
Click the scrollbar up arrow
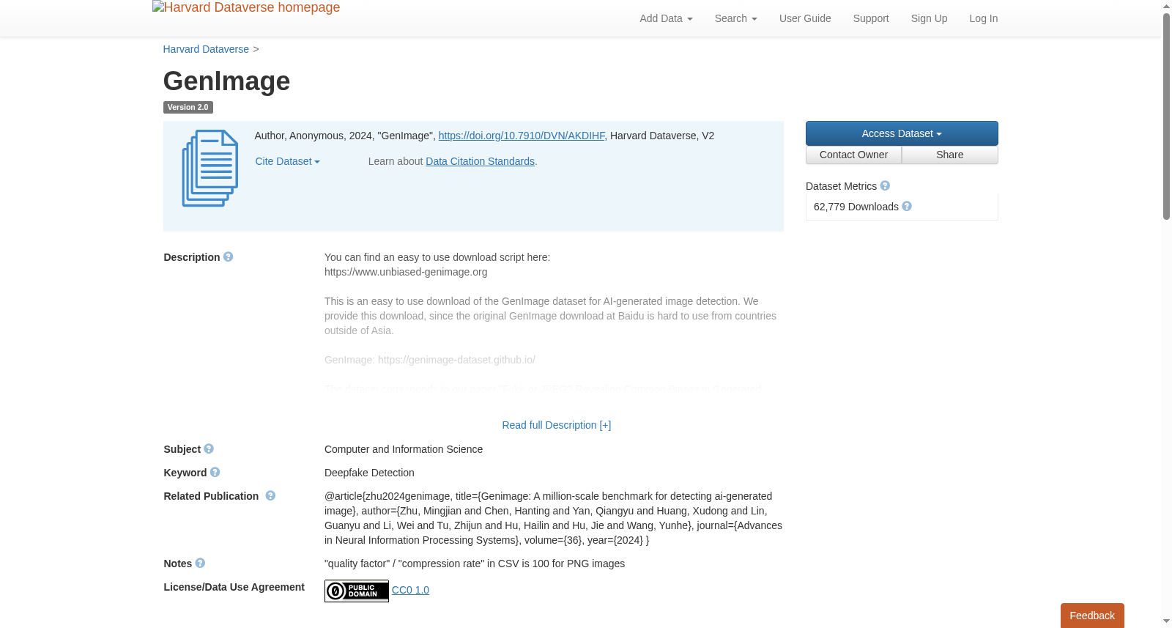click(1166, 6)
